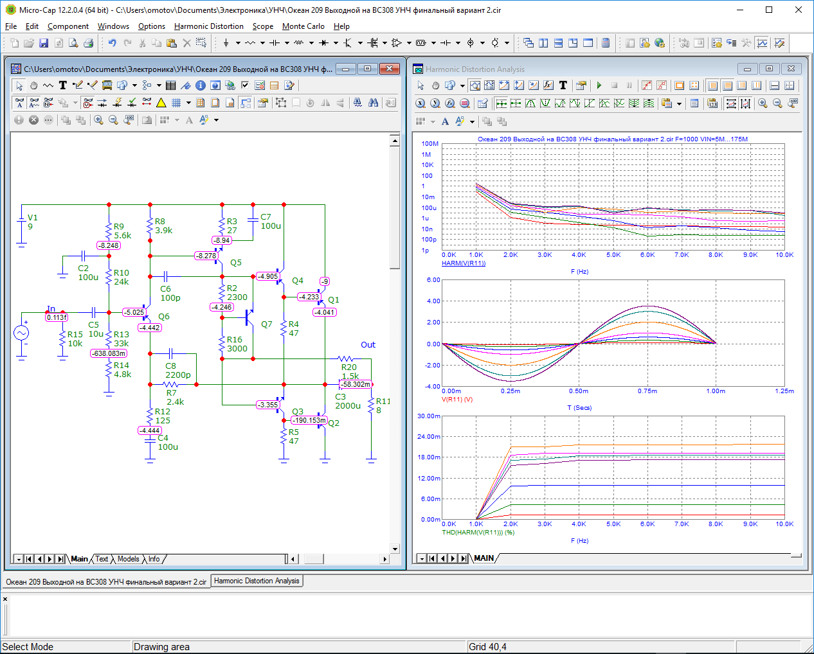This screenshot has height=654, width=814.
Task: Click the schematic vertical scrollbar down arrow
Action: (395, 549)
